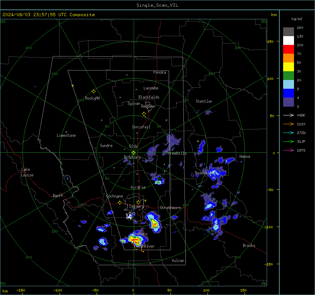Select the green 20-30 color swatch
The image size is (315, 295).
click(288, 76)
